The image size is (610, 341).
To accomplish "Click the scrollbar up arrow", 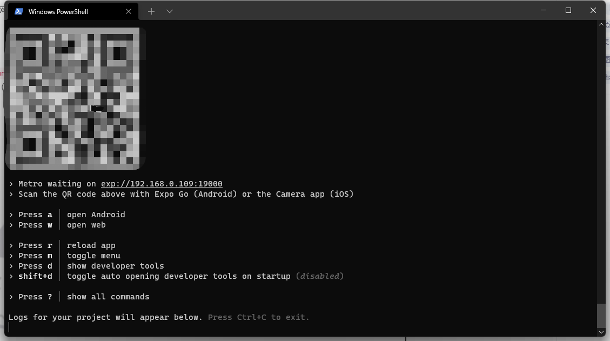I will [x=601, y=24].
